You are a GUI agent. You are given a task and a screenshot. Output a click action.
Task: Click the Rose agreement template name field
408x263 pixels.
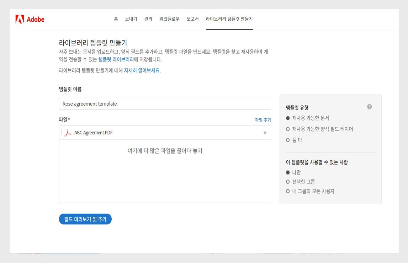(x=165, y=103)
